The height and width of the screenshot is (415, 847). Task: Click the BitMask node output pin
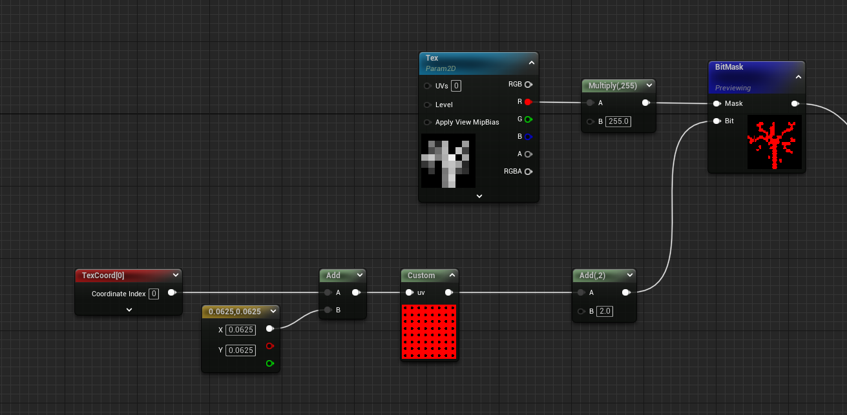(795, 103)
